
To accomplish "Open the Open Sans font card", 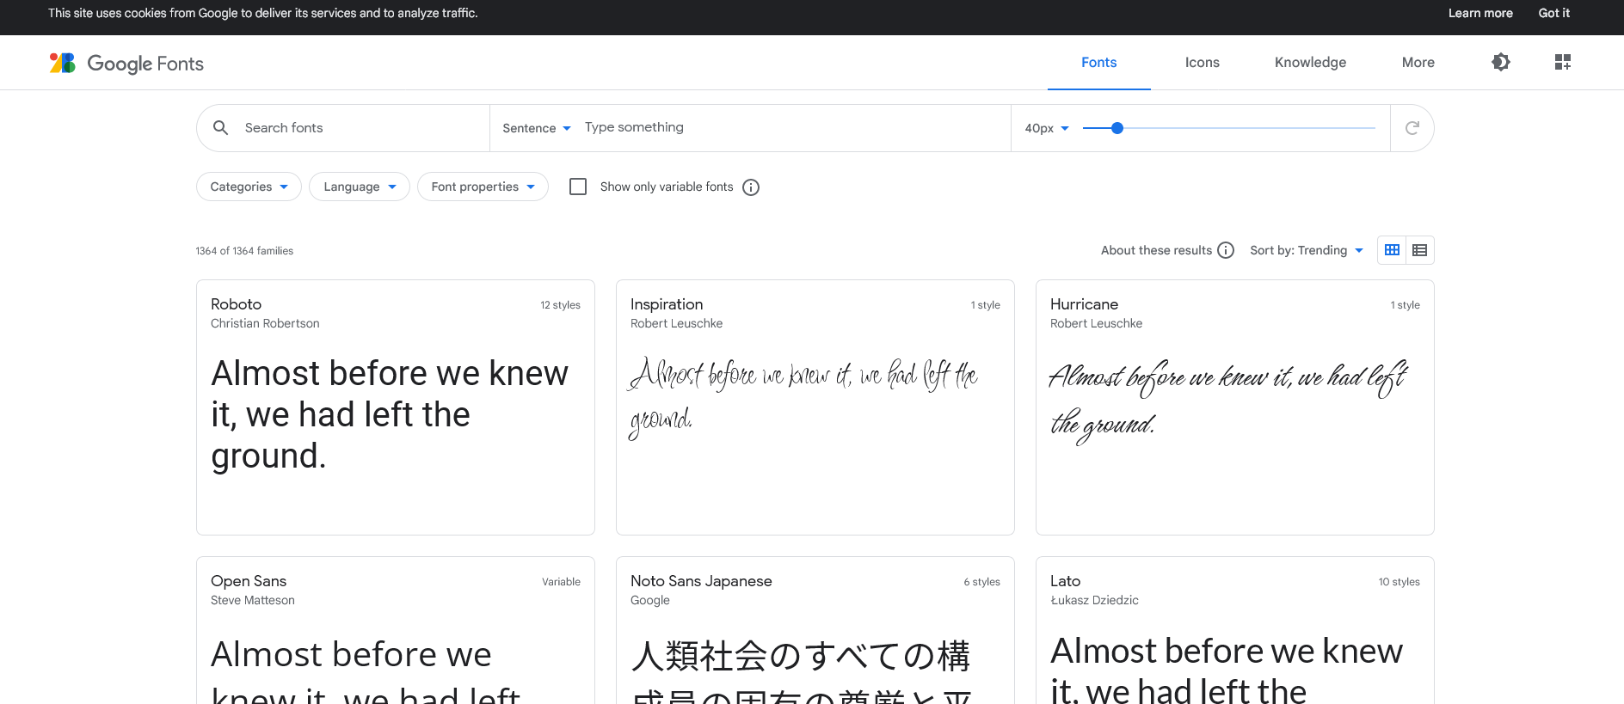I will 396,630.
